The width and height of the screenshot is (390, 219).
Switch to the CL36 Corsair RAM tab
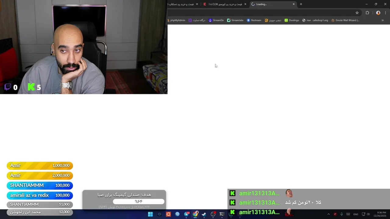click(225, 4)
